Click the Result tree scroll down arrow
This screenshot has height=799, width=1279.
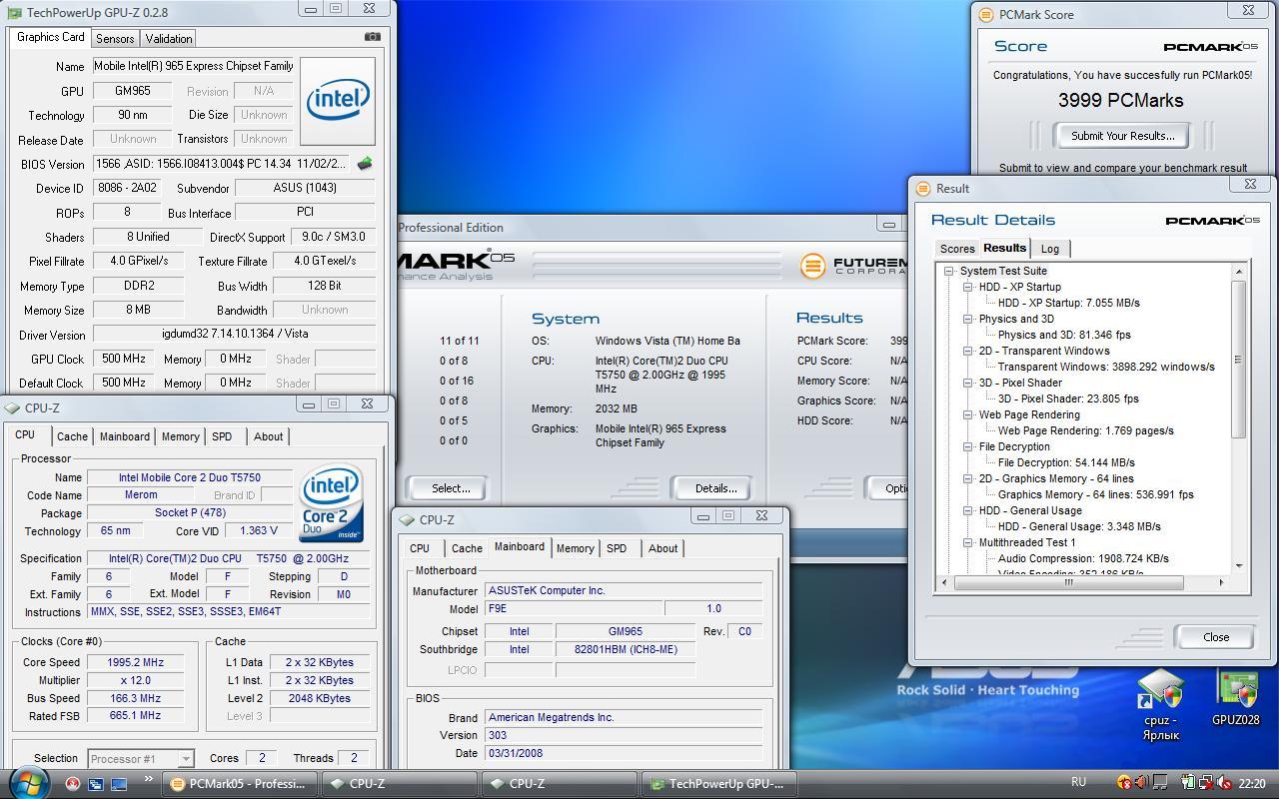point(1239,566)
